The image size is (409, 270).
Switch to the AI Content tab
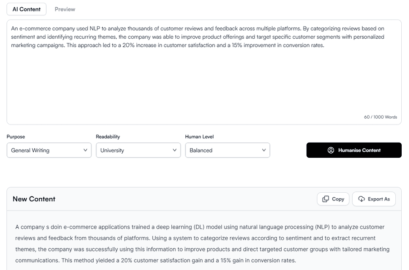coord(26,10)
